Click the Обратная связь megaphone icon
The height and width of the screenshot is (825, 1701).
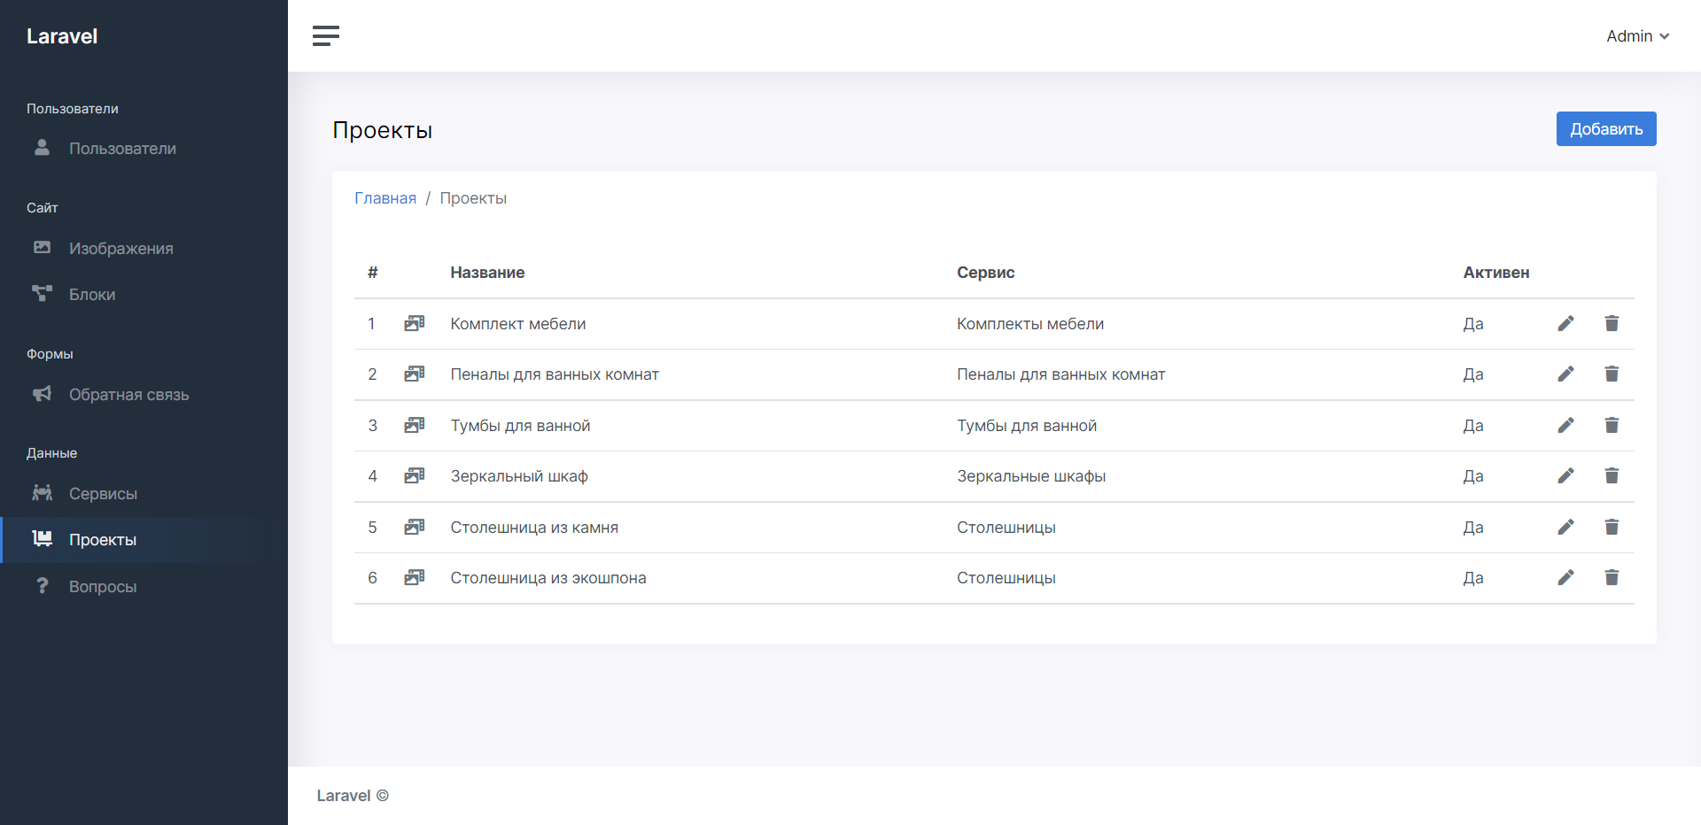[42, 394]
